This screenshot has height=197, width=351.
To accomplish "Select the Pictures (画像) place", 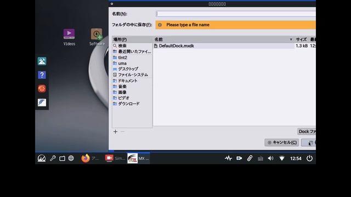I will click(x=132, y=92).
